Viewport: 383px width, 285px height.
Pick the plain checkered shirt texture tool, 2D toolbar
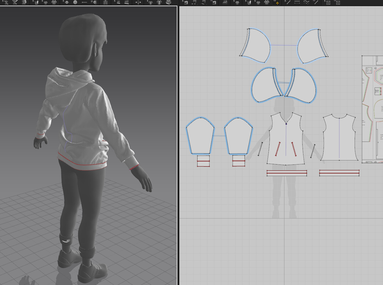coord(267,3)
